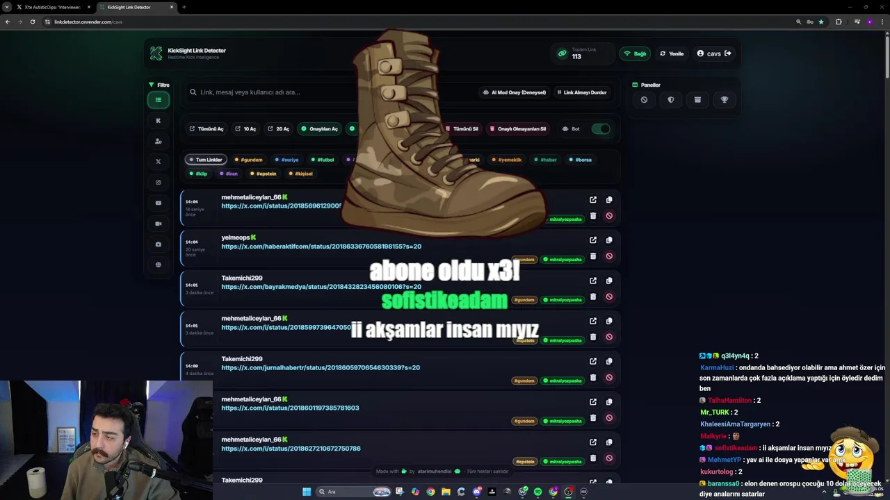This screenshot has width=890, height=500.
Task: Open link externally for yelmeops row
Action: [593, 240]
